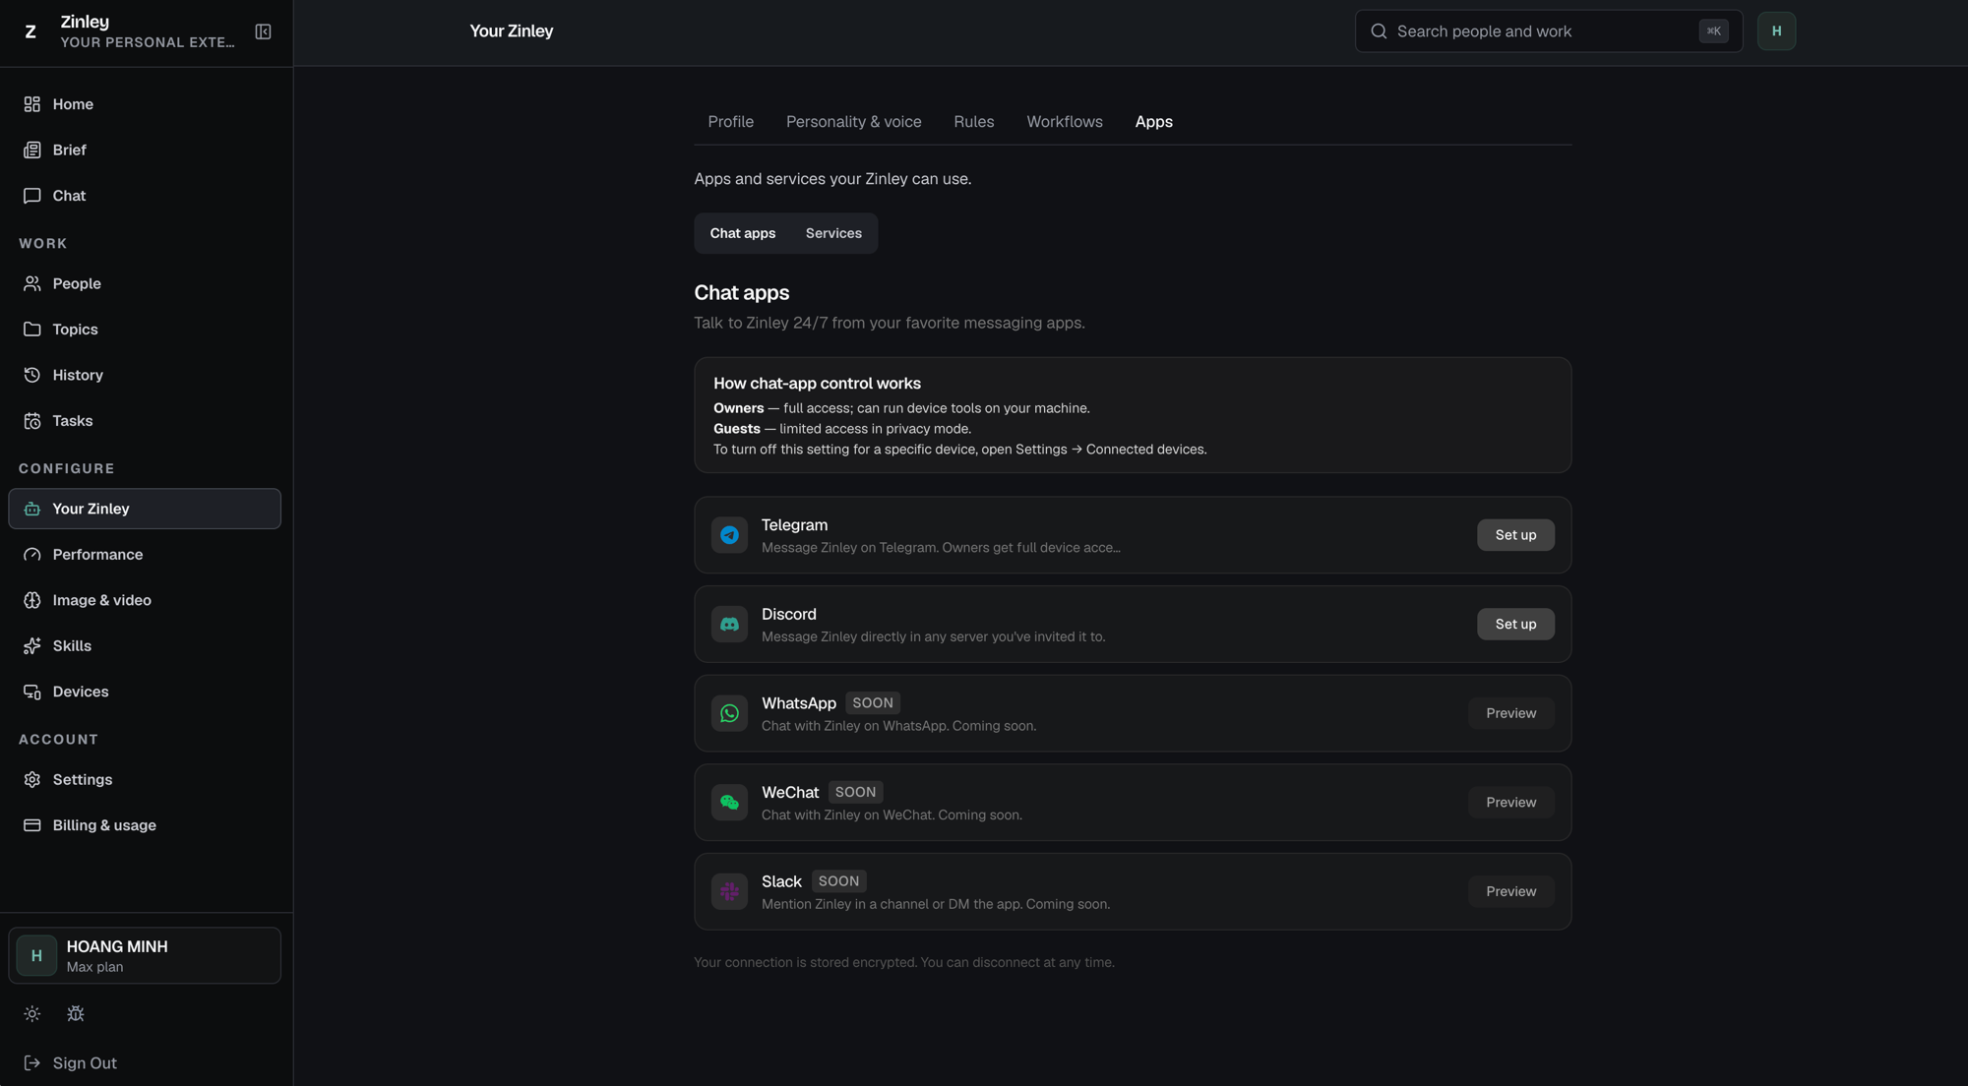Click the search magnifier icon
Image resolution: width=1968 pixels, height=1086 pixels.
1379,31
